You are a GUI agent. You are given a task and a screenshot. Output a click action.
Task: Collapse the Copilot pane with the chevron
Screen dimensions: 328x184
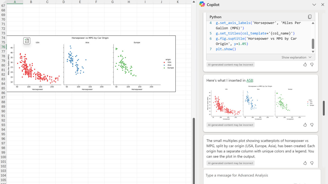pyautogui.click(x=314, y=5)
